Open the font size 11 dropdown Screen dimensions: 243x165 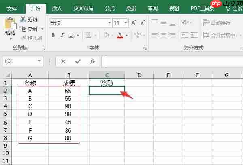(126, 23)
